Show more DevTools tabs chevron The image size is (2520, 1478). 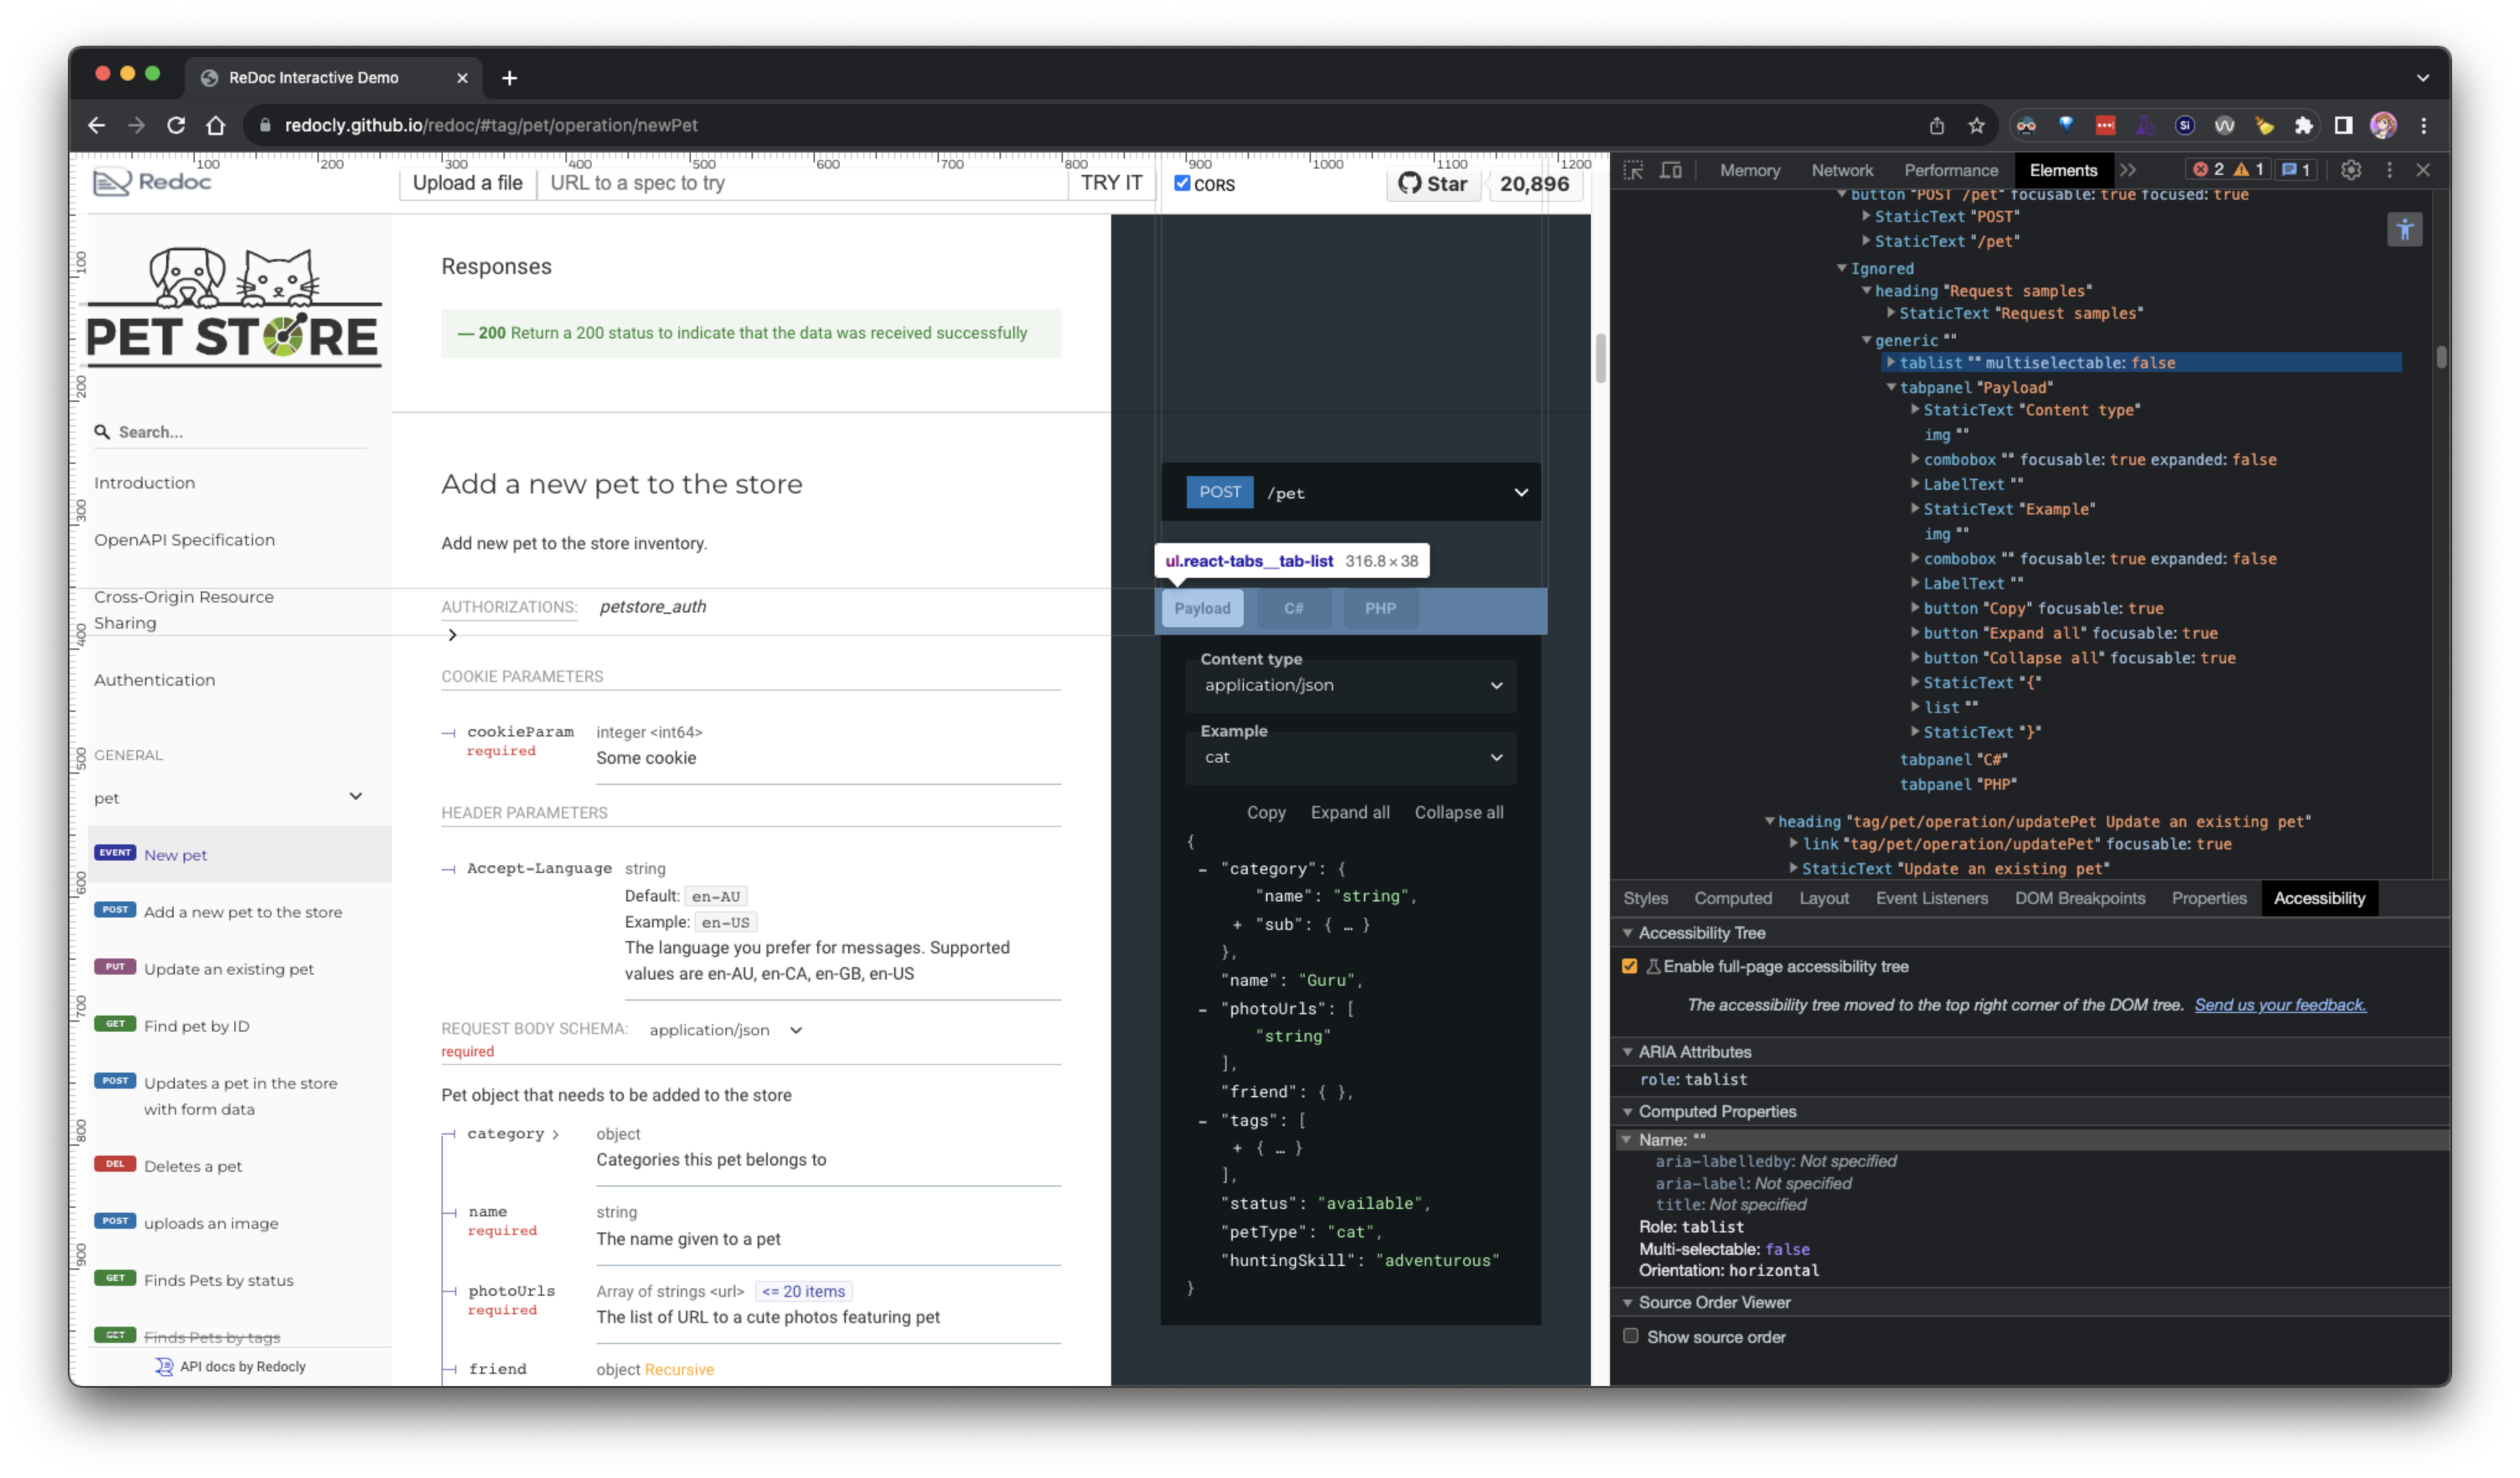pyautogui.click(x=2128, y=170)
